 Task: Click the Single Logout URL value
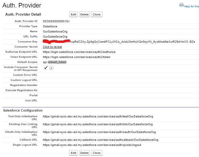pos(92,145)
